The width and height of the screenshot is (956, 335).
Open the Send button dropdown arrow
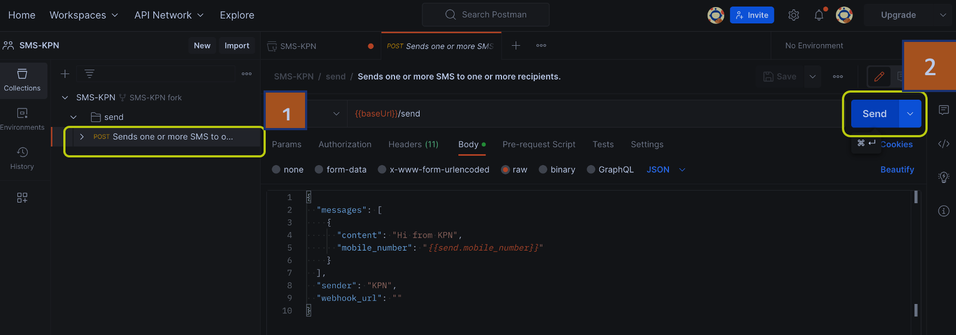[x=910, y=114]
